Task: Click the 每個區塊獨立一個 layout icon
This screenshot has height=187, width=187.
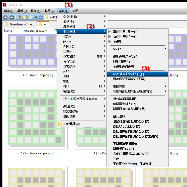Action: click(x=110, y=37)
